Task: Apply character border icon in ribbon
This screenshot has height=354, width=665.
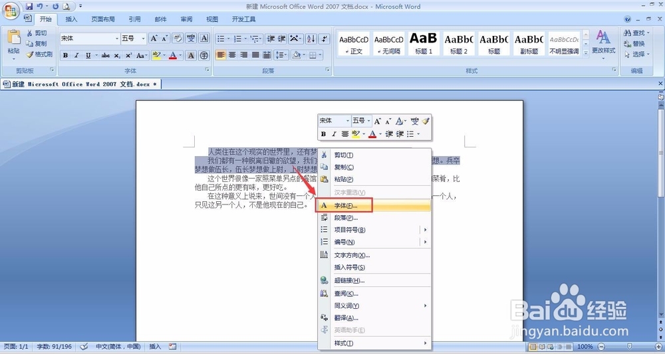Action: coord(204,39)
